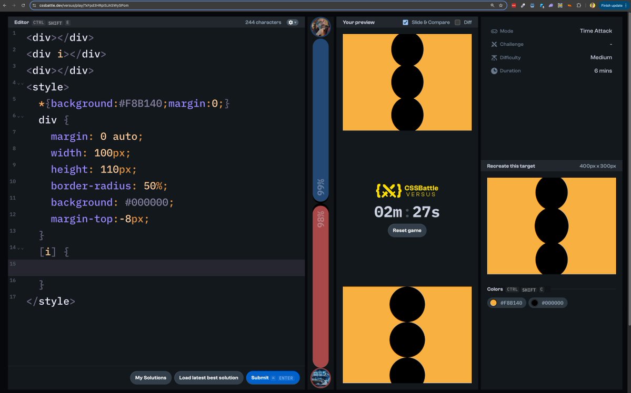Click the Duration clock icon

point(494,70)
